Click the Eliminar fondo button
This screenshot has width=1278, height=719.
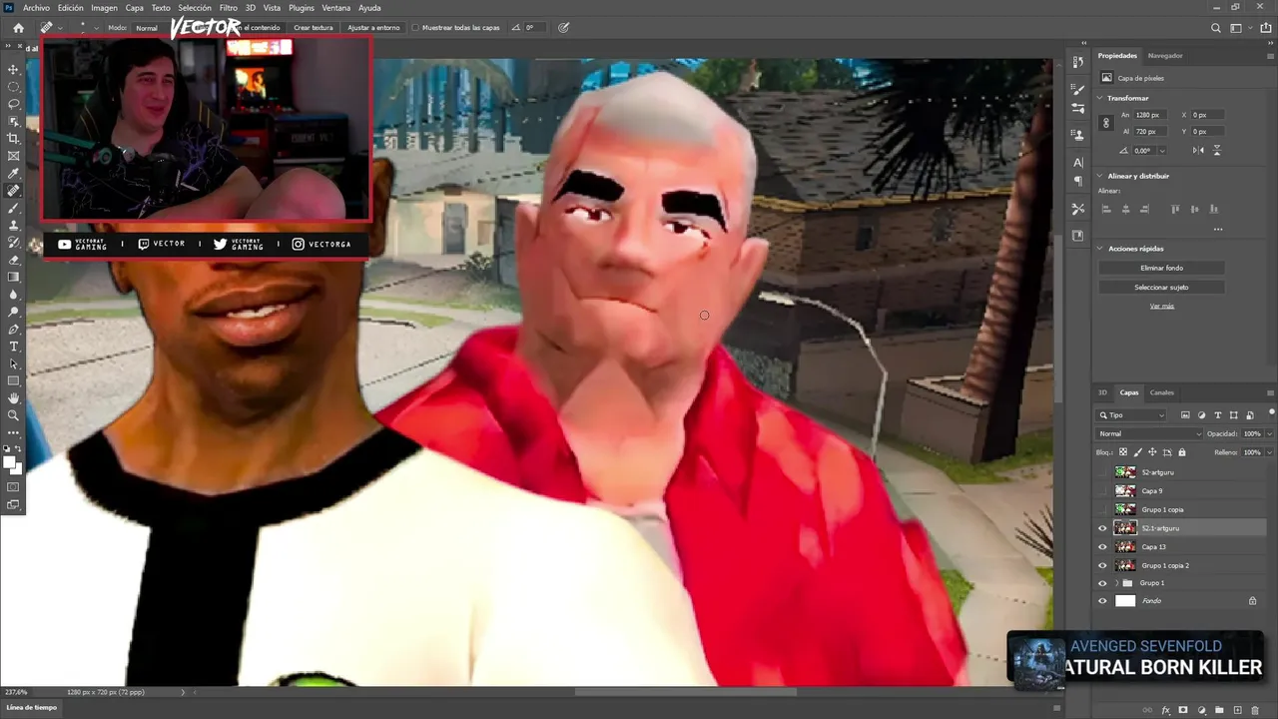[x=1161, y=268]
